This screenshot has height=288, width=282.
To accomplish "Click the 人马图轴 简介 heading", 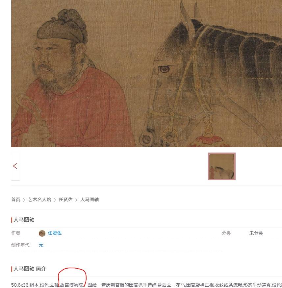I will coord(30,269).
